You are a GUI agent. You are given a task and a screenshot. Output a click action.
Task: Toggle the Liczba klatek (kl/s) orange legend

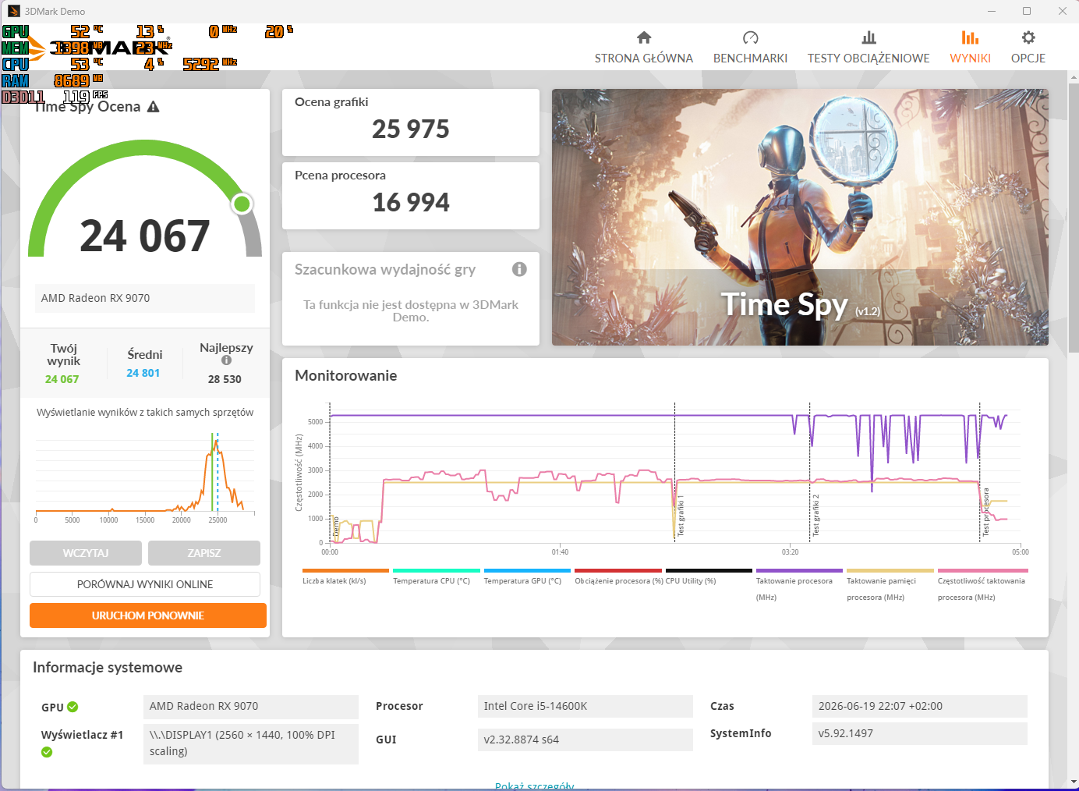[345, 570]
